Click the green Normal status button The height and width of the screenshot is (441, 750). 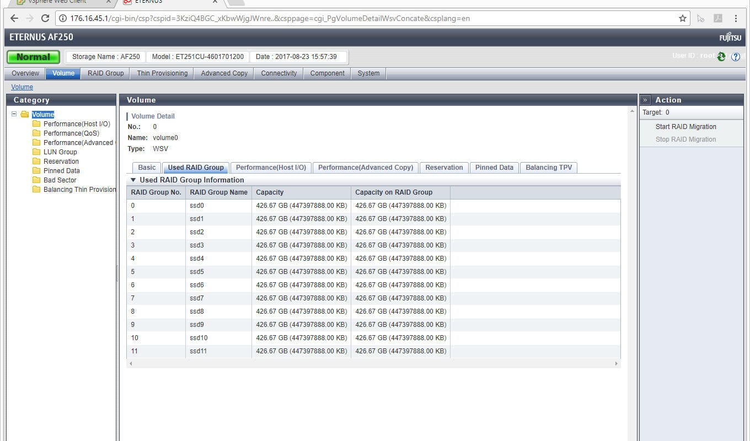tap(33, 57)
